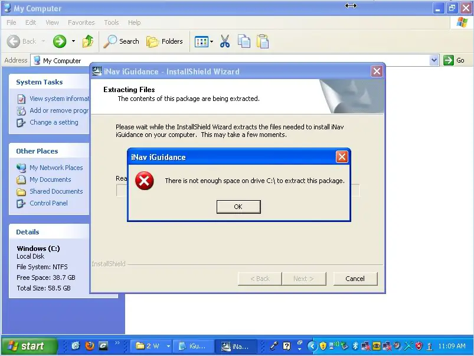Click the 'Free Space: 38.7 GB' detail
Image resolution: width=474 pixels, height=356 pixels.
point(46,277)
